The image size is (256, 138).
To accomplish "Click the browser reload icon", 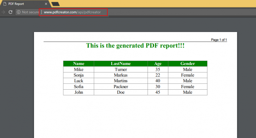I will point(10,12).
